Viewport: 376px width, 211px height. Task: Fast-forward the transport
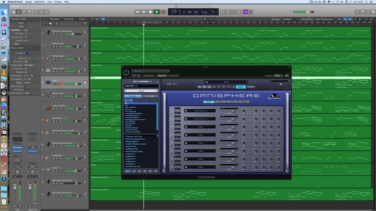click(144, 12)
